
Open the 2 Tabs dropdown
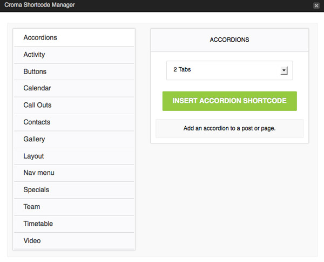point(230,70)
